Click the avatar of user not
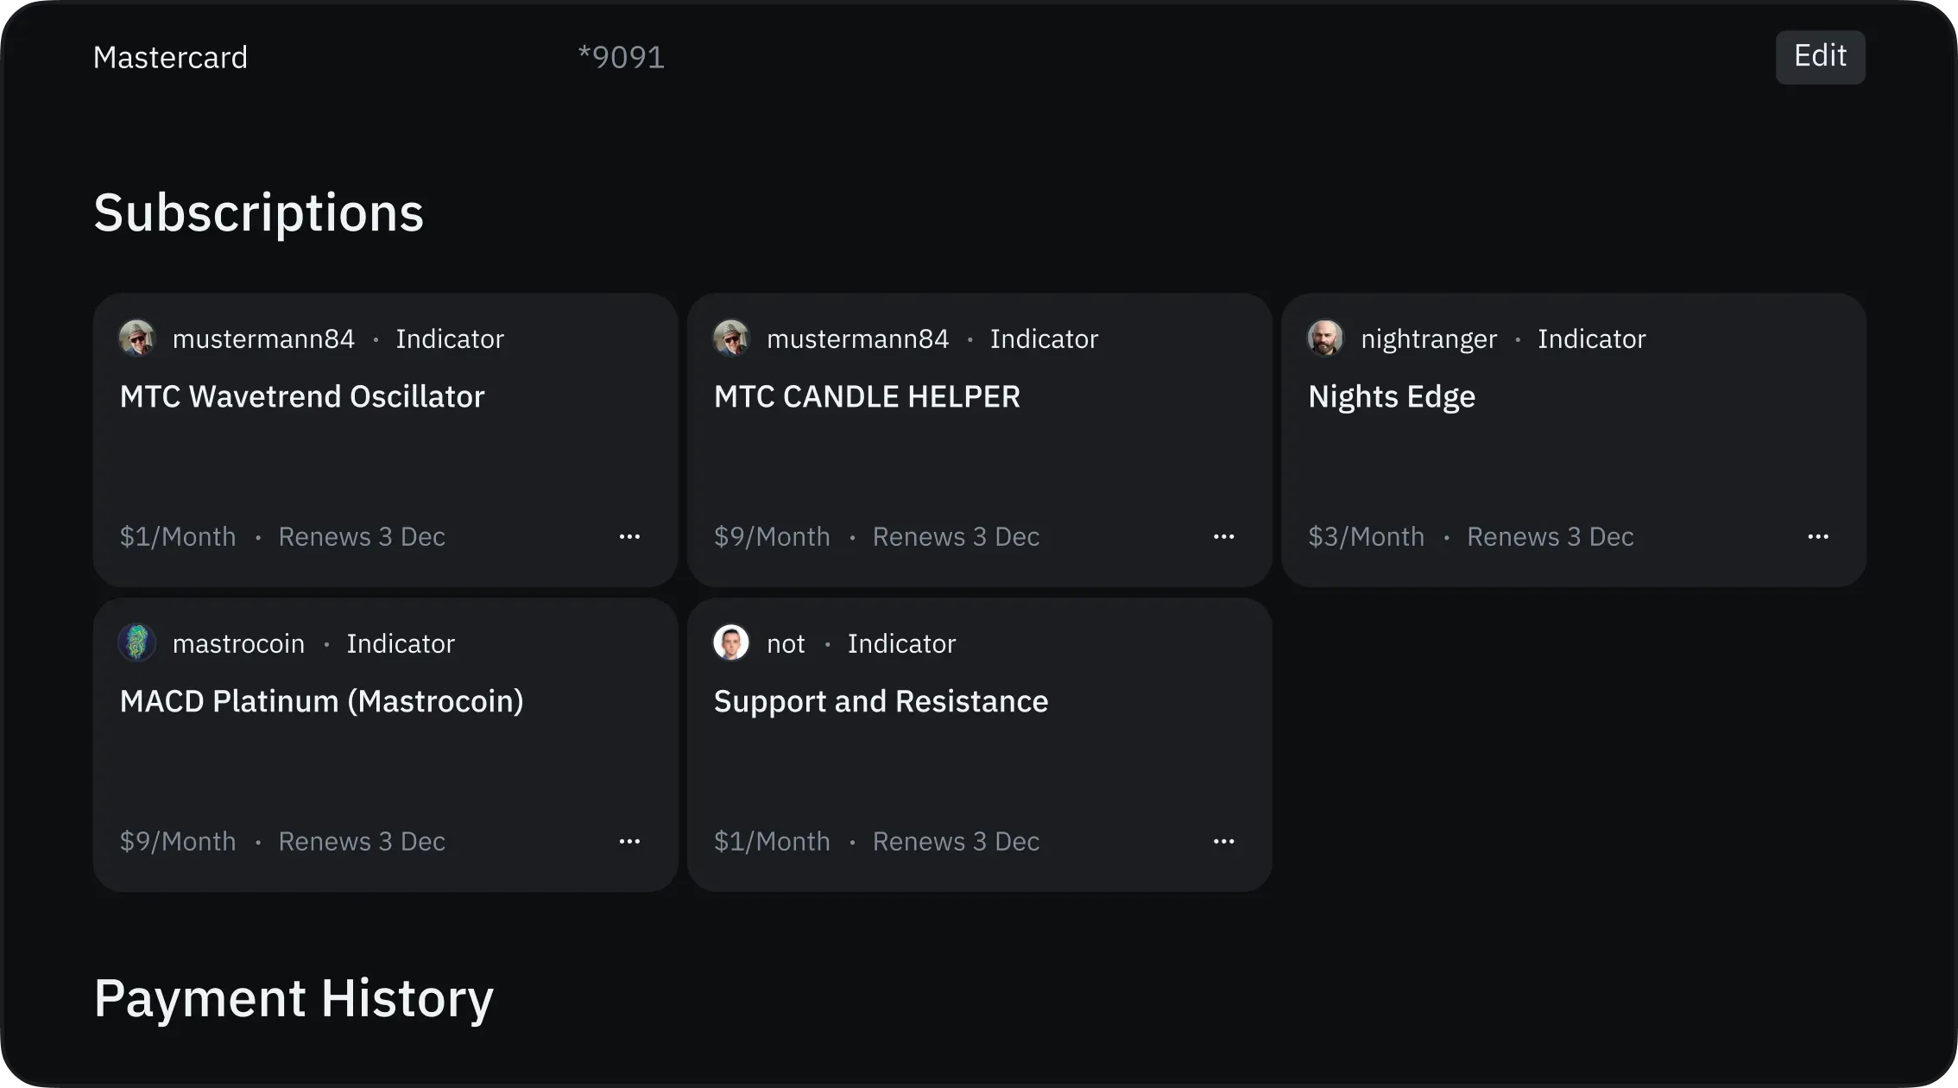Image resolution: width=1958 pixels, height=1088 pixels. point(730,643)
